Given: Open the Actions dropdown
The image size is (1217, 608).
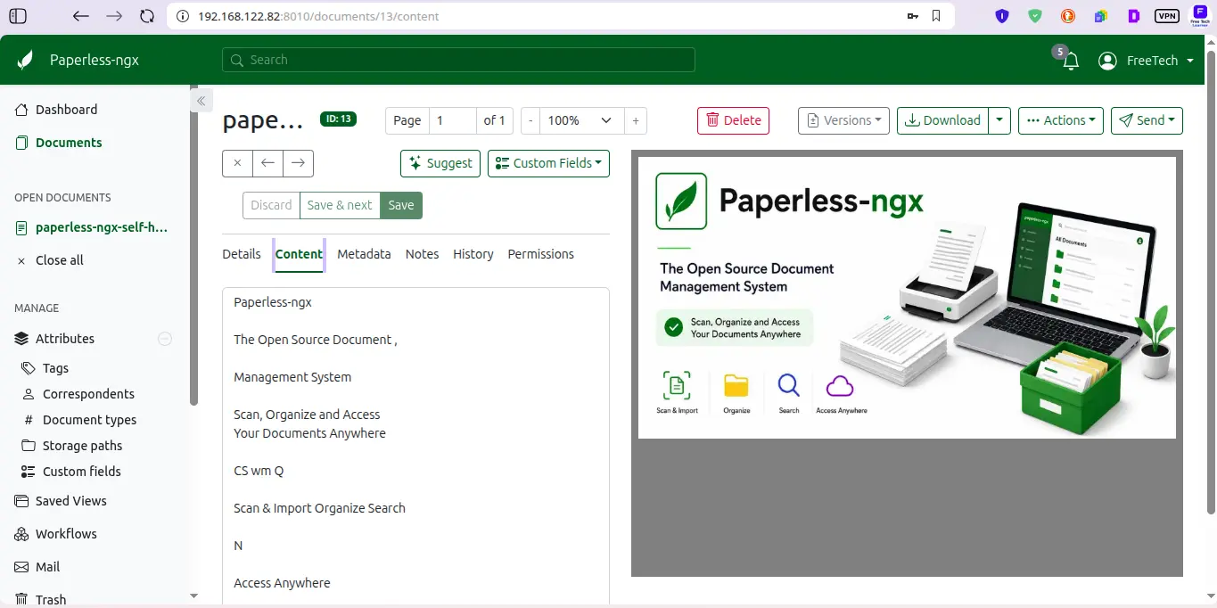Looking at the screenshot, I should tap(1061, 120).
